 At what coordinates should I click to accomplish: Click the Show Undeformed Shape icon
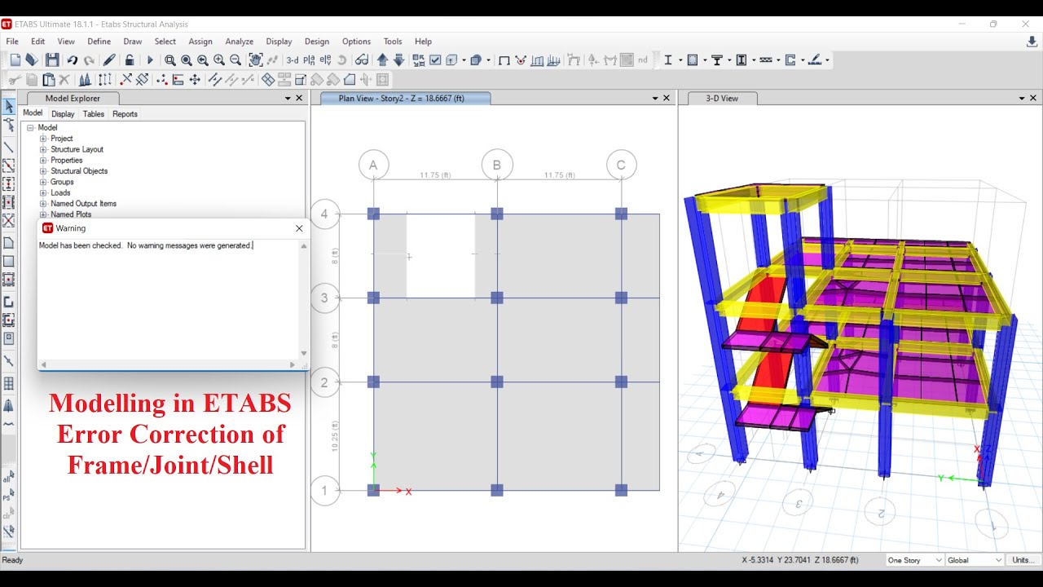[504, 60]
